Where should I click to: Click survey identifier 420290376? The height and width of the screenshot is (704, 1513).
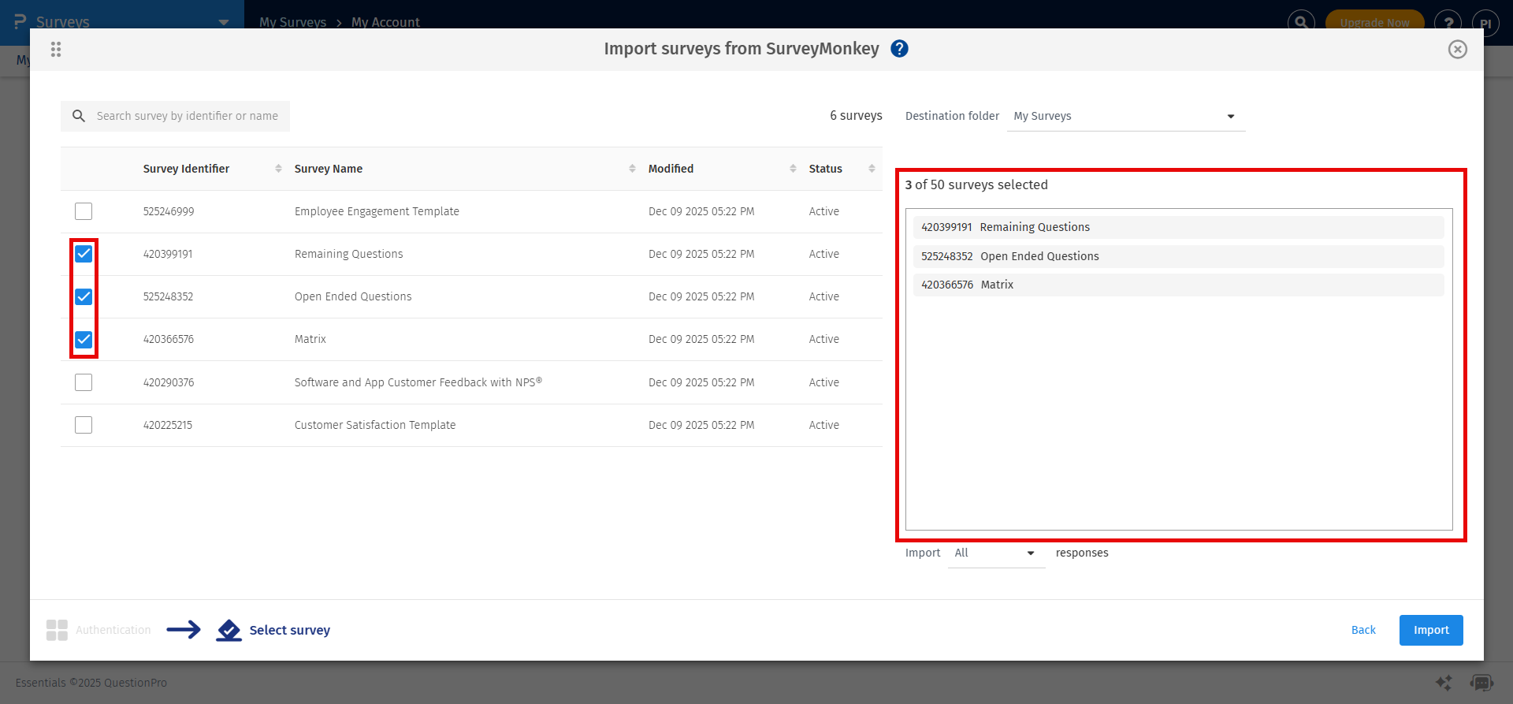169,382
